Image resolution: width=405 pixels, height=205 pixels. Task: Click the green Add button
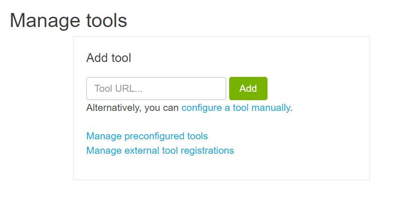pos(248,89)
